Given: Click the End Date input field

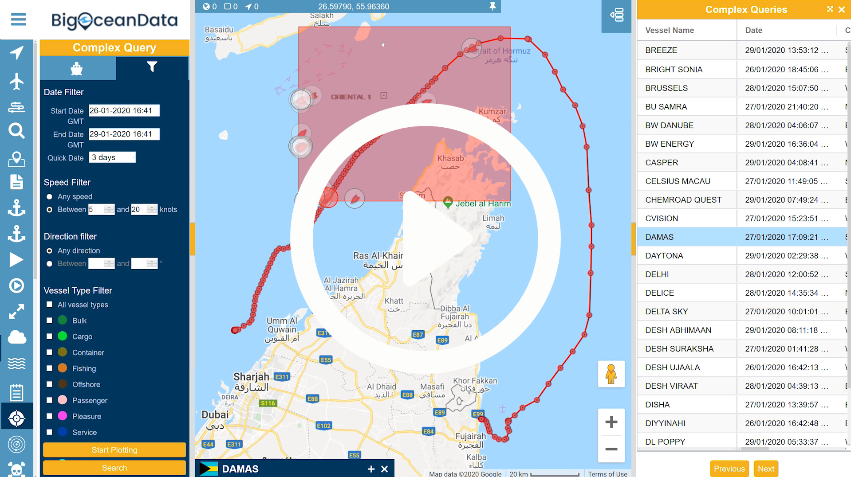Looking at the screenshot, I should (x=124, y=134).
